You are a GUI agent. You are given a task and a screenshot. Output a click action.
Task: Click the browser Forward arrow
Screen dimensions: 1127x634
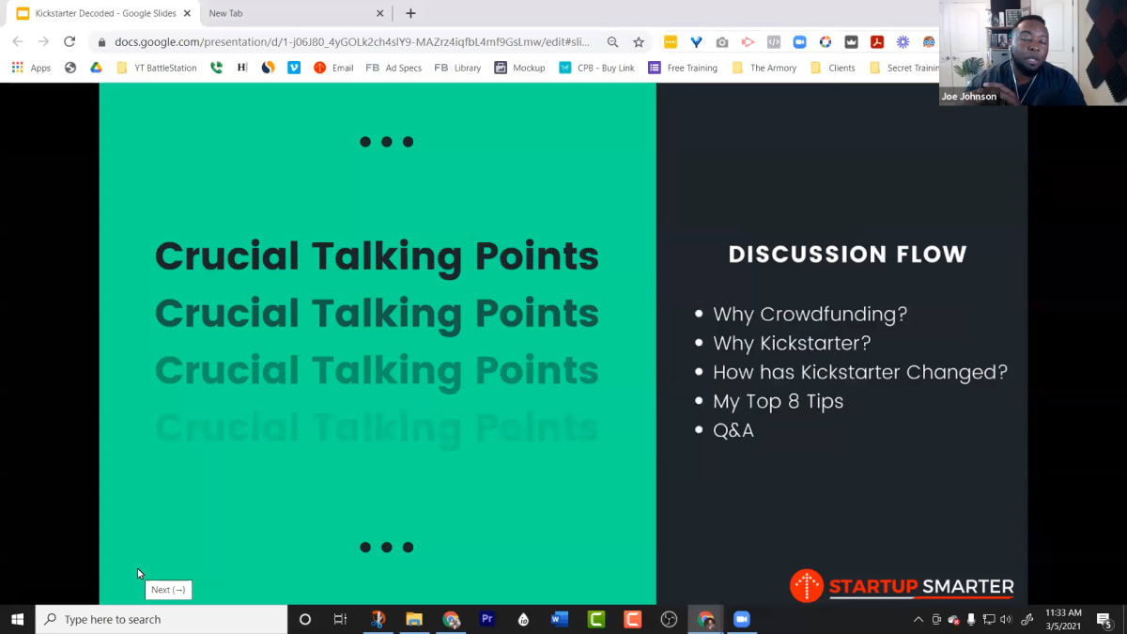pyautogui.click(x=43, y=41)
